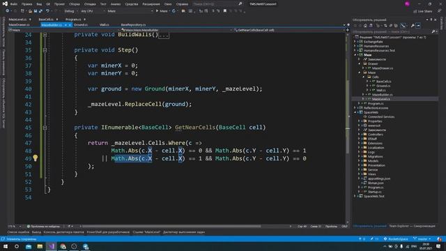
Task: Expand the ExchangeRate project node
Action: [355, 42]
